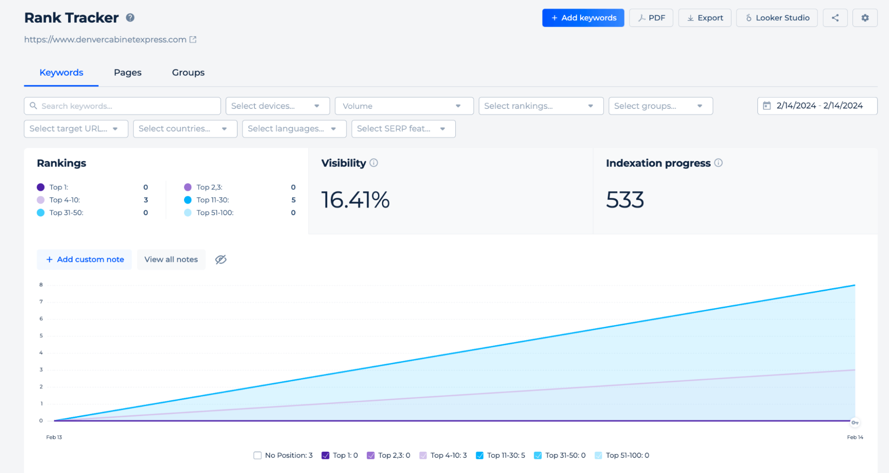This screenshot has height=473, width=889.
Task: Export report as PDF
Action: pyautogui.click(x=651, y=18)
